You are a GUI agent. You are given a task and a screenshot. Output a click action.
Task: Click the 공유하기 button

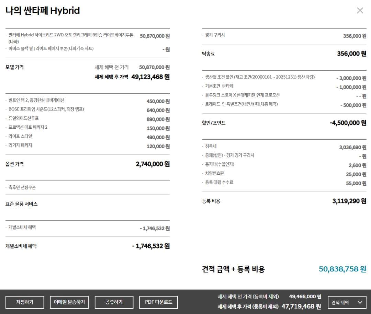coord(114,302)
